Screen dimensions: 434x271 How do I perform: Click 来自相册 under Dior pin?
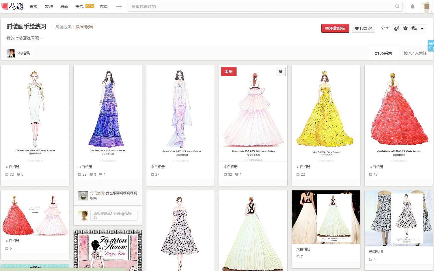[x=12, y=167]
